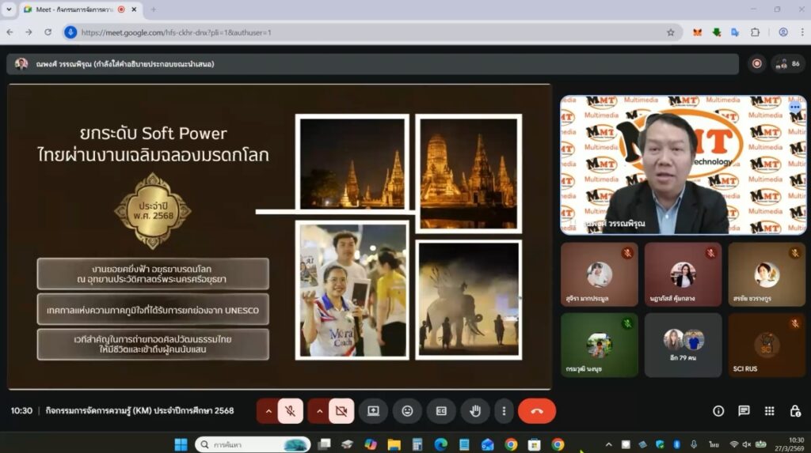The width and height of the screenshot is (811, 453).
Task: Open the chat with everyone panel
Action: click(744, 411)
